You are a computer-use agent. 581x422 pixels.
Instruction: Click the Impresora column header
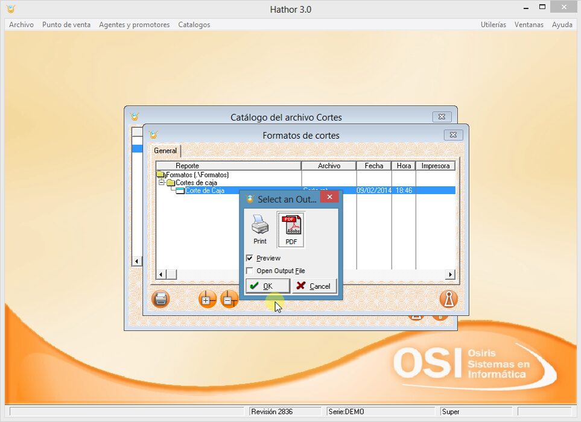(x=436, y=165)
